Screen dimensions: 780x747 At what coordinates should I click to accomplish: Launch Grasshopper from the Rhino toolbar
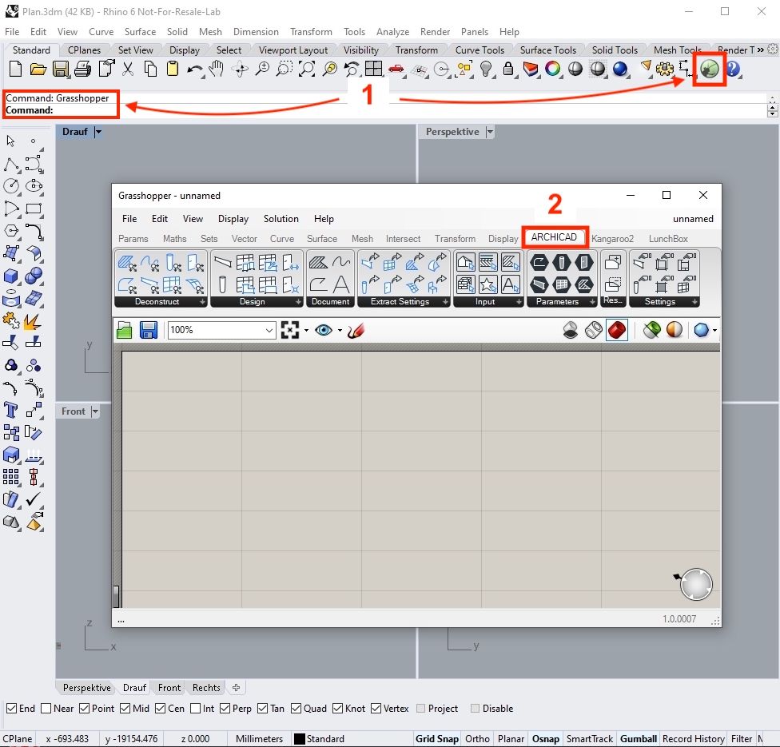pyautogui.click(x=710, y=69)
